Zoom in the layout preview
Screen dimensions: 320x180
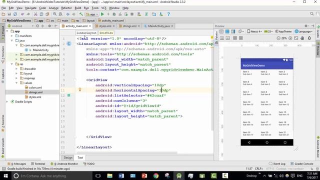(x=290, y=38)
